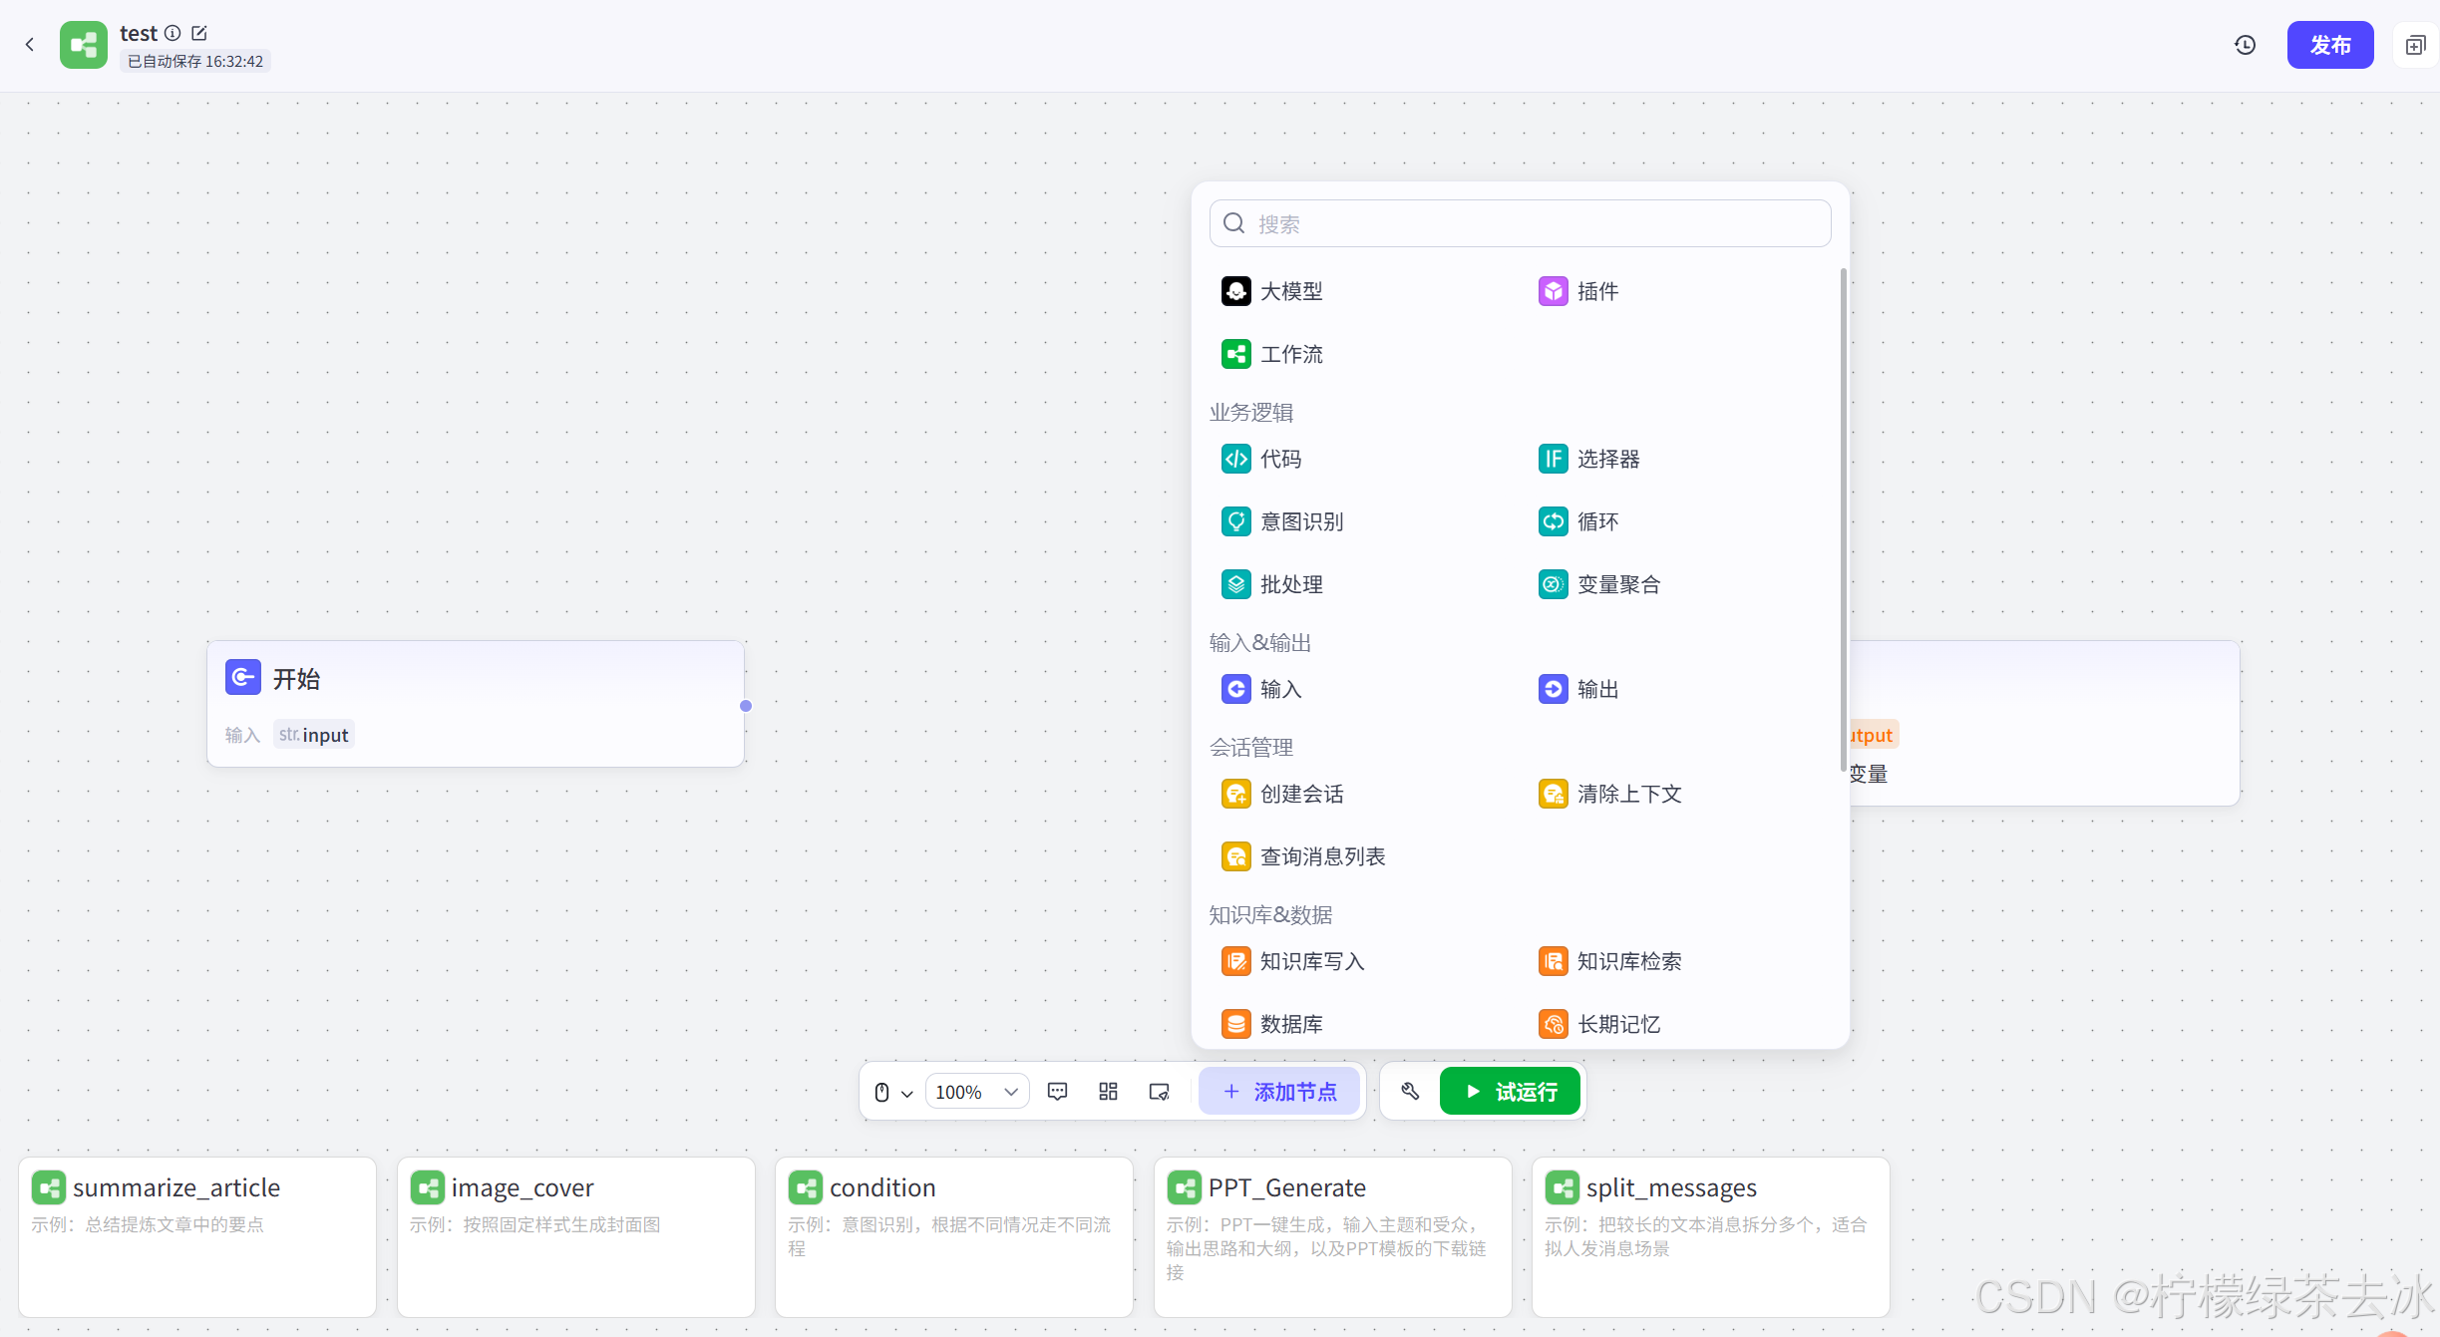Click the comment icon in bottom toolbar
Image resolution: width=2440 pixels, height=1337 pixels.
(x=1058, y=1092)
